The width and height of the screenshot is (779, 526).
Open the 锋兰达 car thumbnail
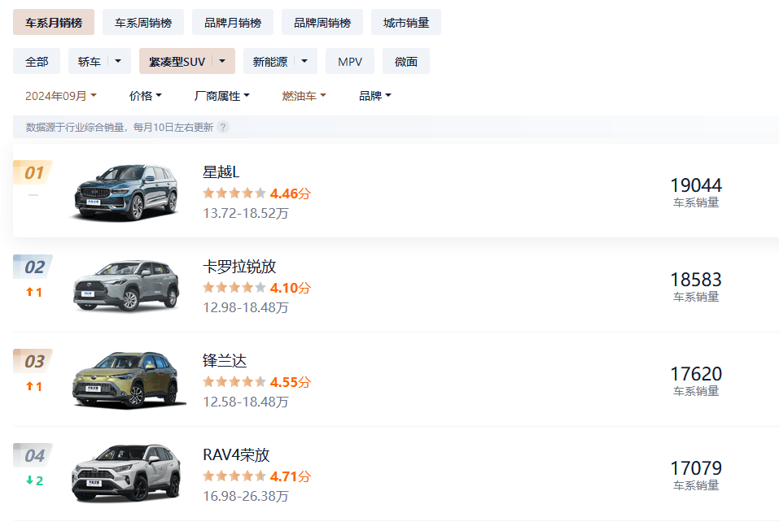129,380
